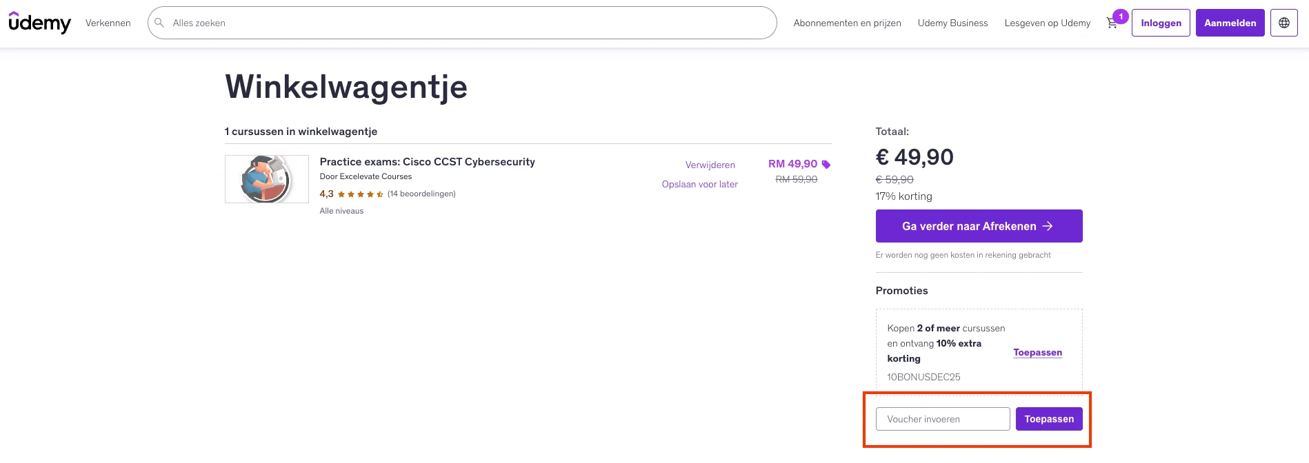Click the purple price tag icon

coord(826,164)
